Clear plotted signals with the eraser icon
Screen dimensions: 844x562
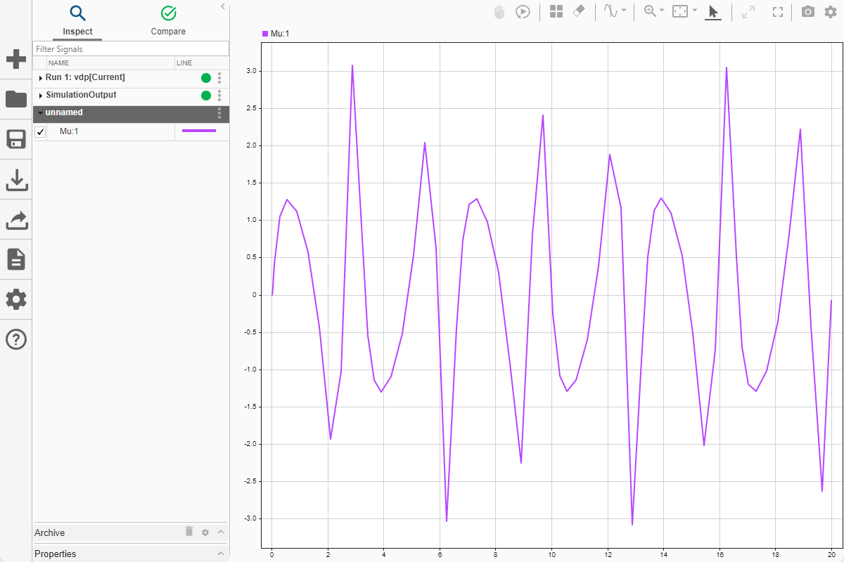[579, 11]
